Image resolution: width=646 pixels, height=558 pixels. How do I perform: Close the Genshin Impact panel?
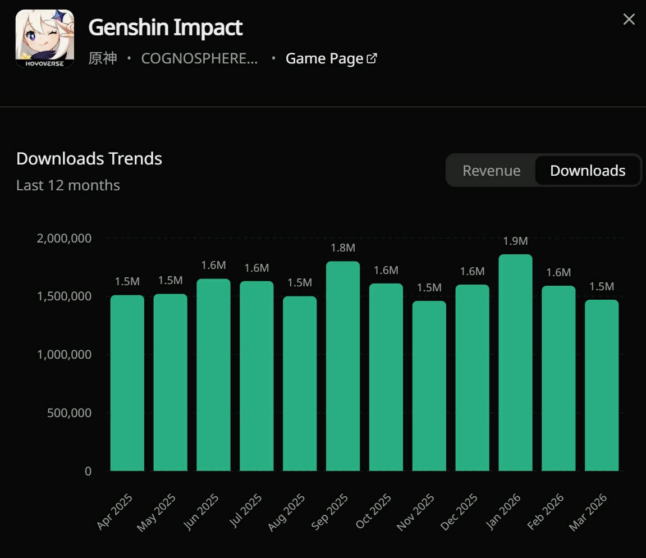click(x=629, y=19)
